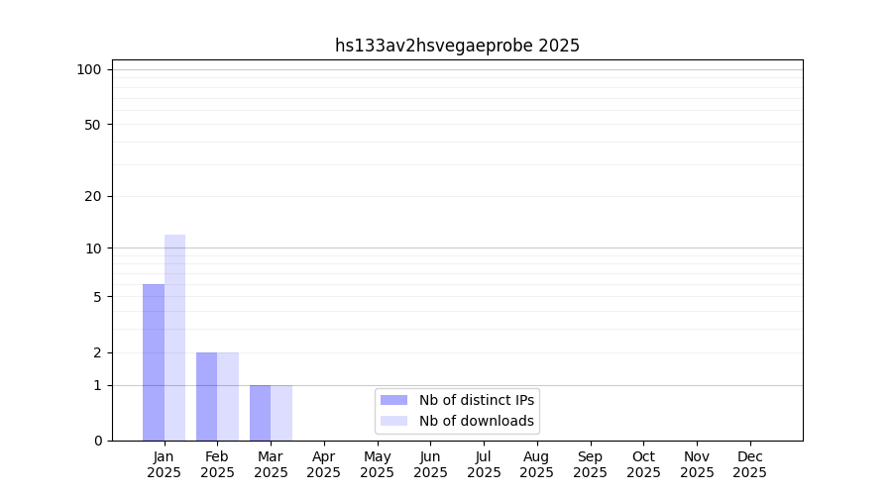Click the 'Nb of downloads' legend label
Viewport: 892px width, 495px height.
[x=476, y=421]
